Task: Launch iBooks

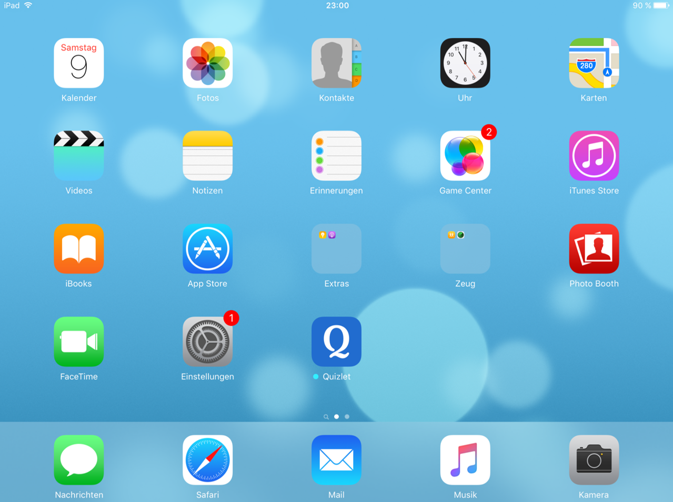Action: 79,249
